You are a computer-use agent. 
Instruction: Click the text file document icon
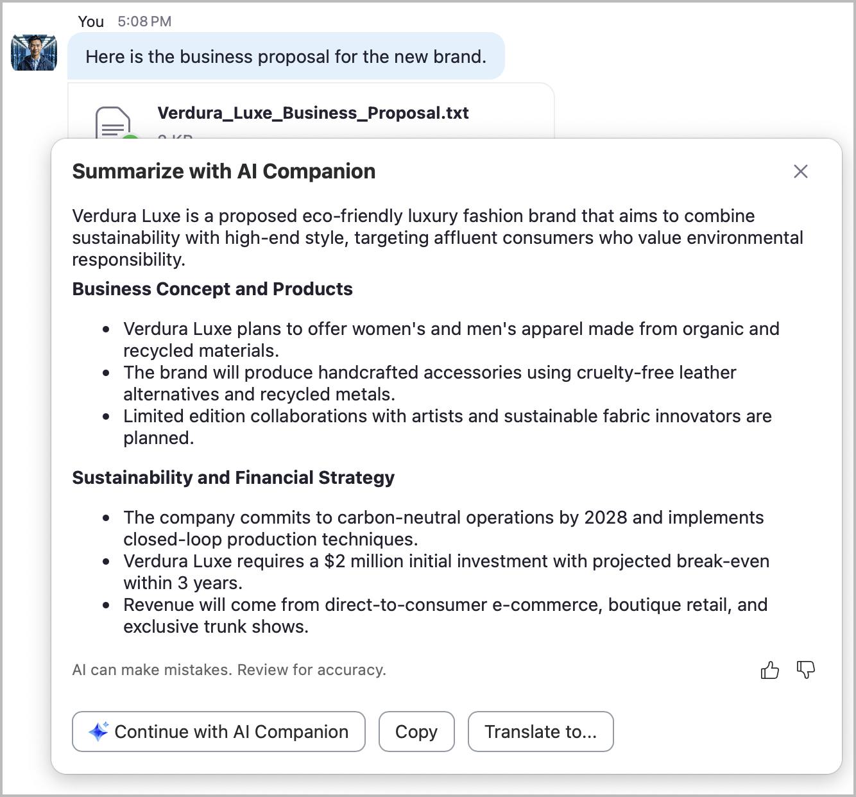113,123
